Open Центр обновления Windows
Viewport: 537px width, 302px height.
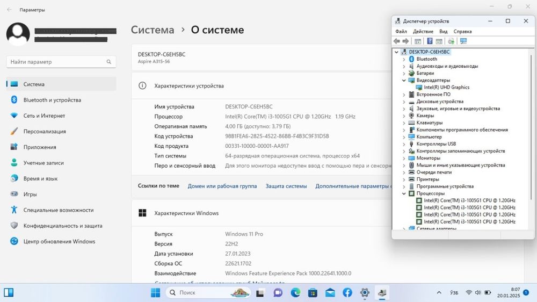point(61,241)
